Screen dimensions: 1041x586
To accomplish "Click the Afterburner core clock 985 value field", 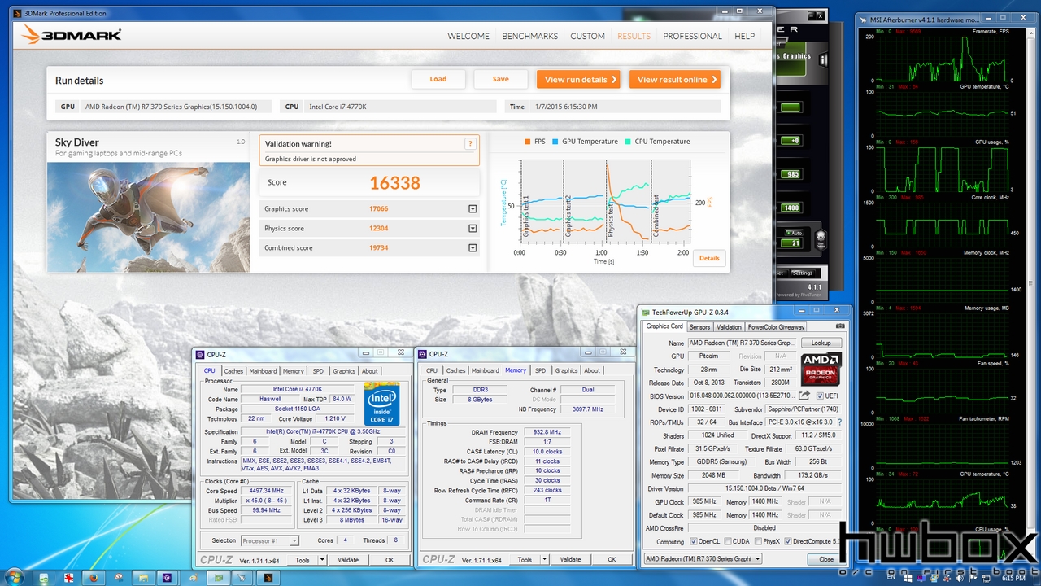I will point(791,174).
